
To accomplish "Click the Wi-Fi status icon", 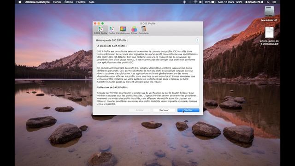I will [195, 2].
